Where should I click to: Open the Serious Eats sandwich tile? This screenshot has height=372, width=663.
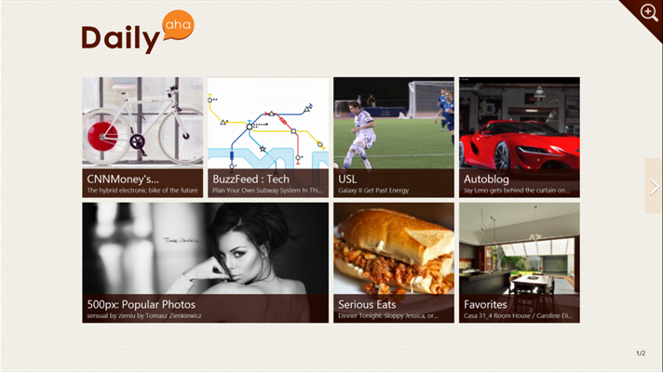pos(394,262)
